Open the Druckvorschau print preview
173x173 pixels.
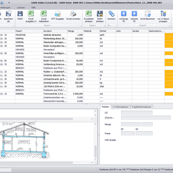pos(73,15)
